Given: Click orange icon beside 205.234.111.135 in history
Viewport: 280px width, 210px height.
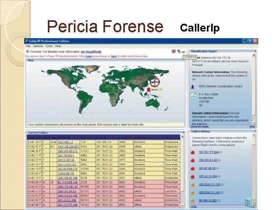Looking at the screenshot, I should pos(192,185).
